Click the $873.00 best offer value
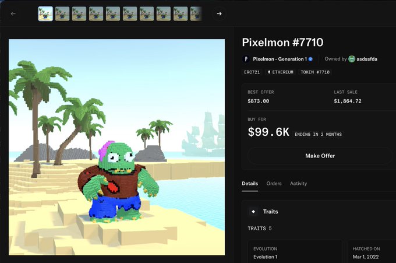The height and width of the screenshot is (263, 396). pos(259,101)
